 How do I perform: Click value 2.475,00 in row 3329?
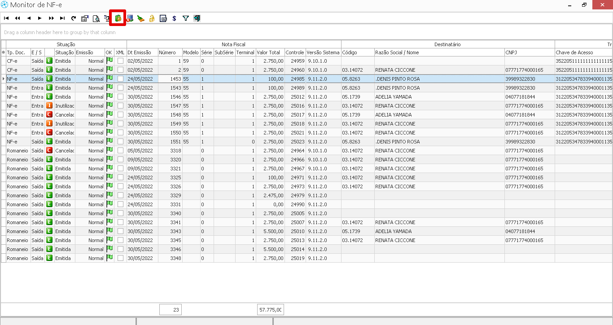click(x=270, y=195)
